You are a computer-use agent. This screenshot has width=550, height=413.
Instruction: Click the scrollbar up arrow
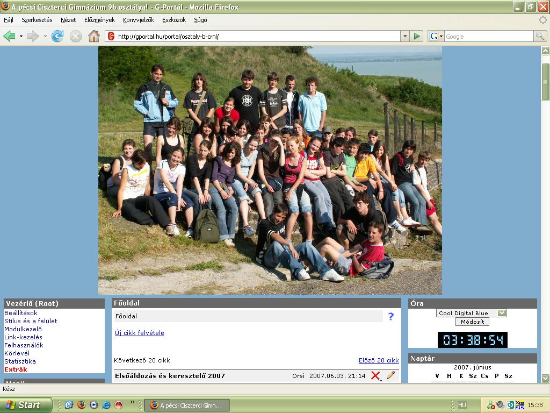click(x=545, y=51)
